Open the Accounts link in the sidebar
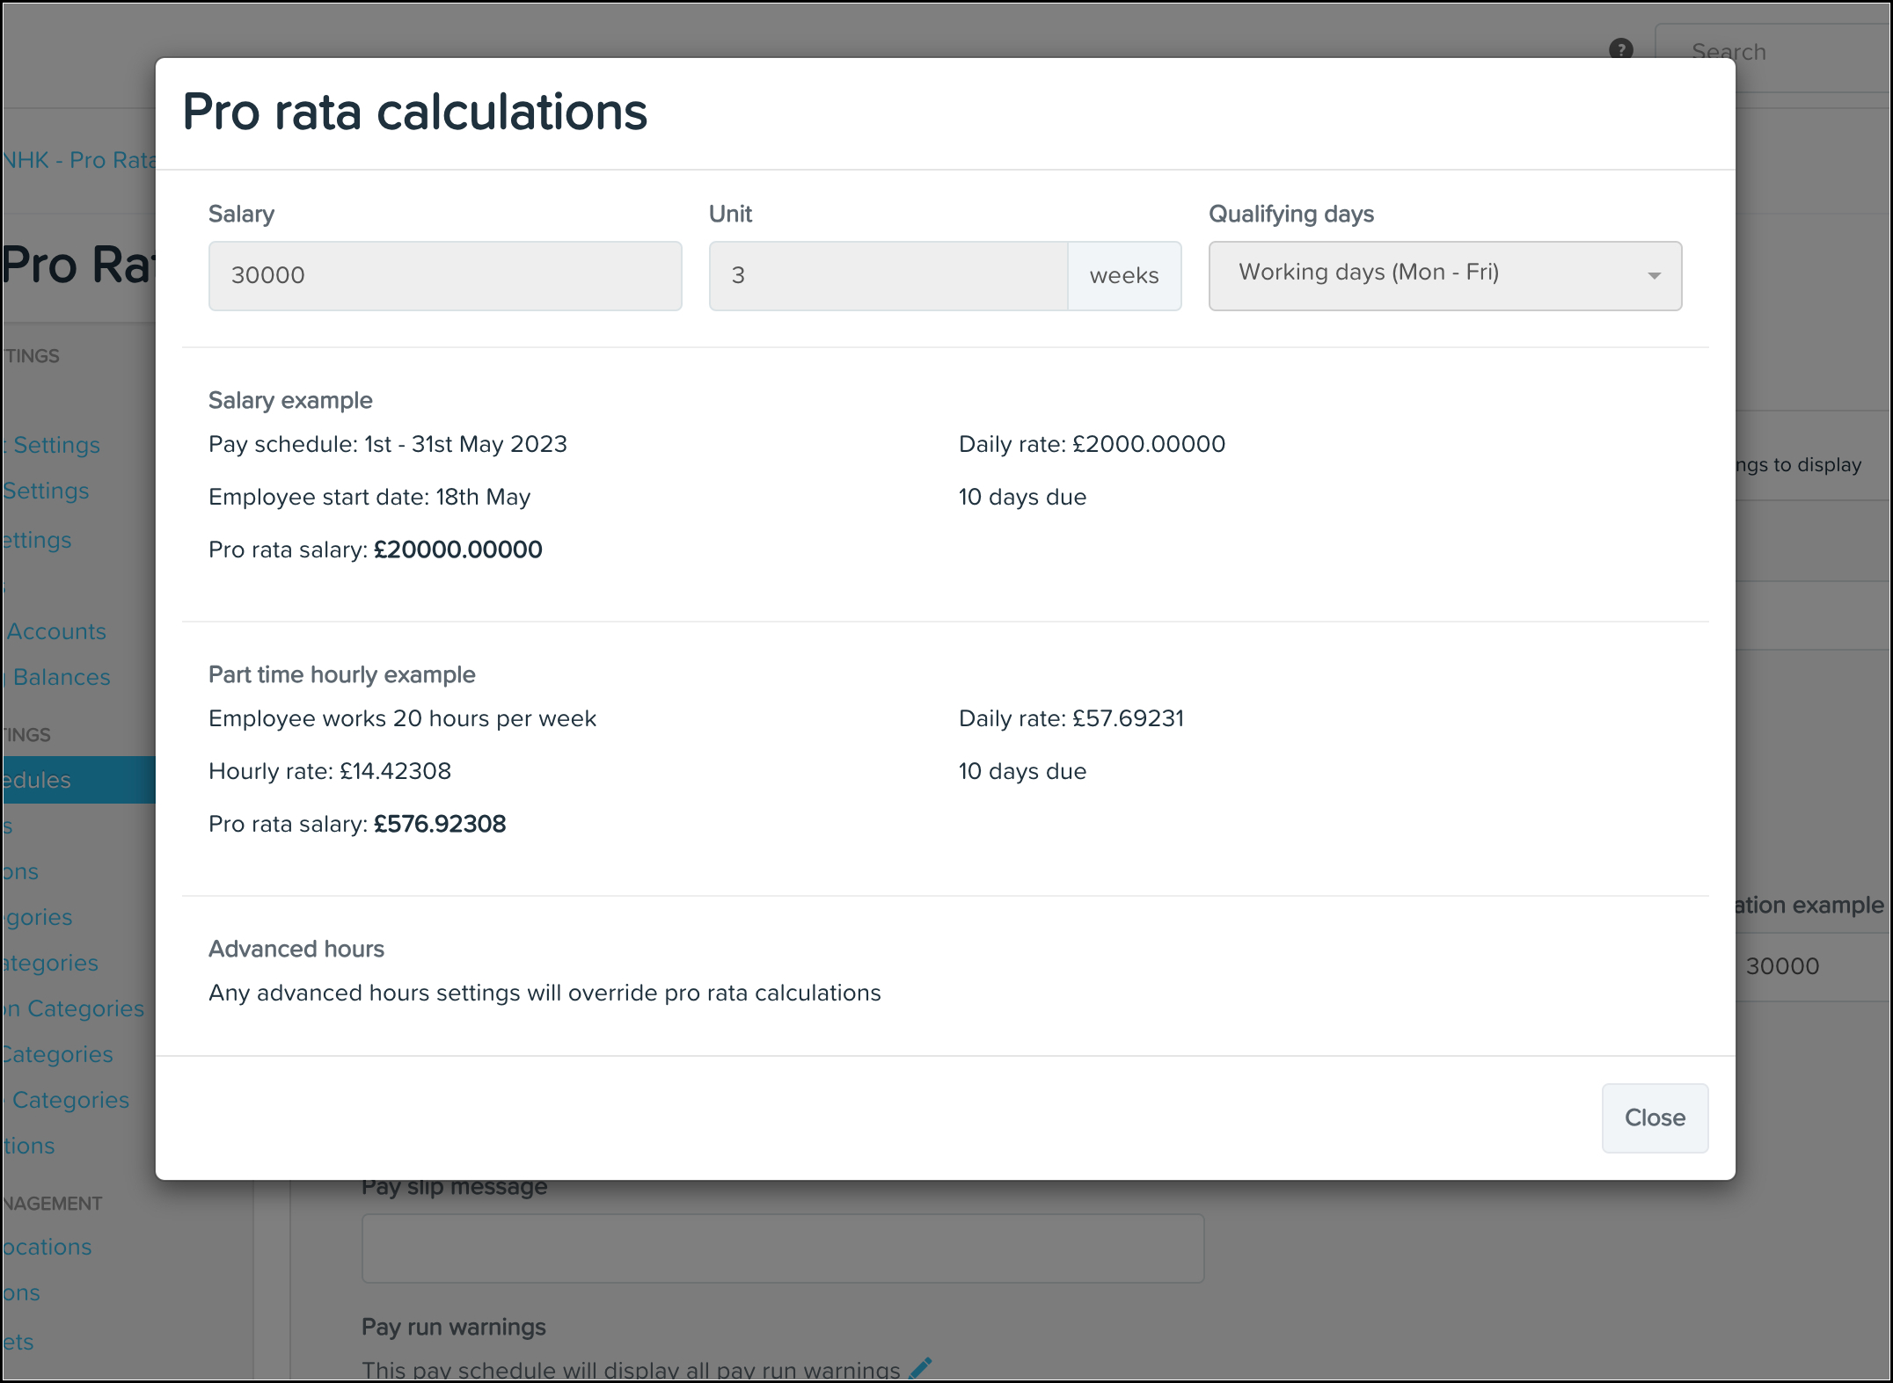The height and width of the screenshot is (1383, 1893). [x=55, y=630]
